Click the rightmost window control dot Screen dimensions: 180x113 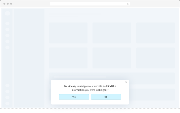[11, 4]
